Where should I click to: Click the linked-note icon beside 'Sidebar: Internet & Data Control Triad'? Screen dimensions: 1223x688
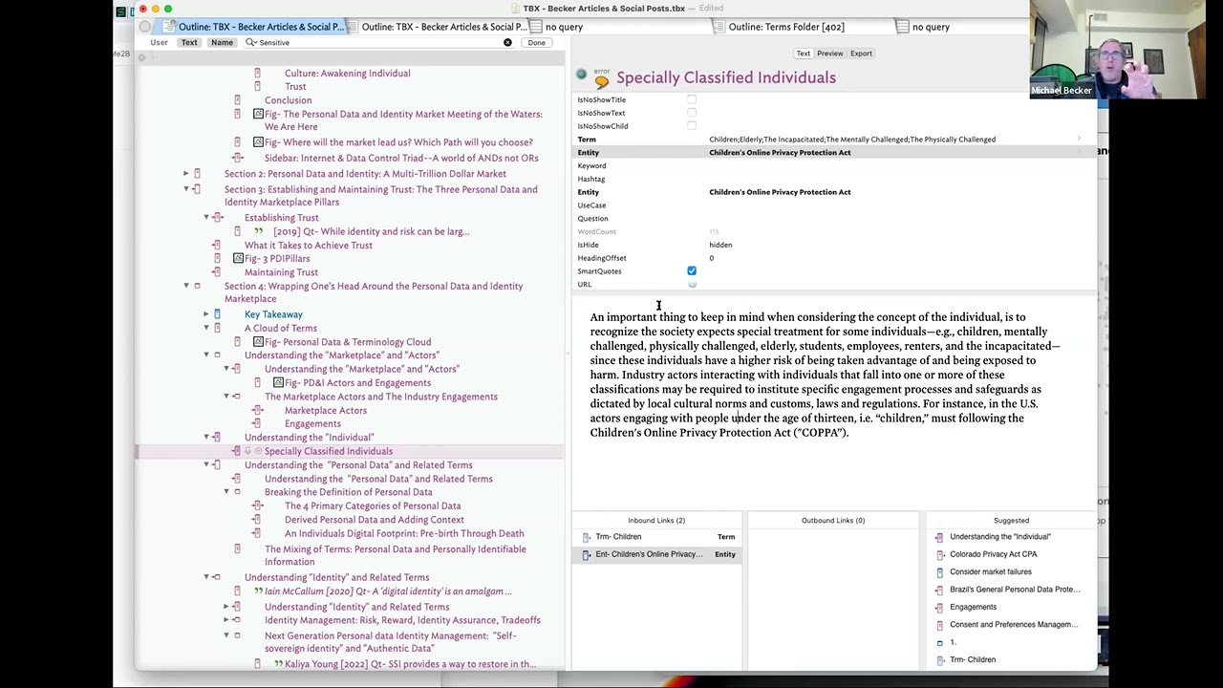click(237, 158)
